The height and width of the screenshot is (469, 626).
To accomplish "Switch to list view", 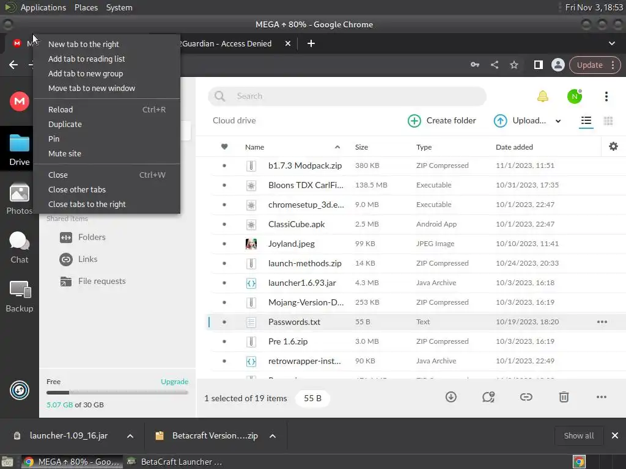I will [x=586, y=120].
